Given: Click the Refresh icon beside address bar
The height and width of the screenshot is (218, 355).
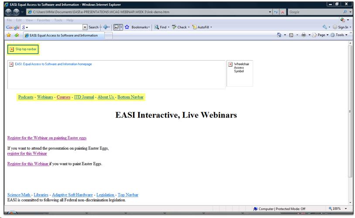Looking at the screenshot, I should click(276, 12).
